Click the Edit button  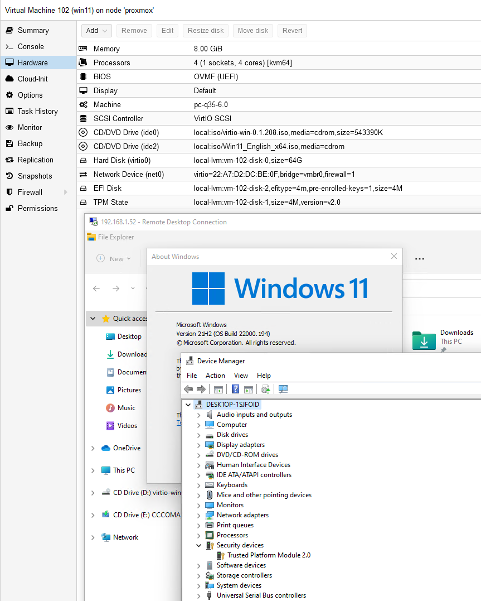point(167,31)
